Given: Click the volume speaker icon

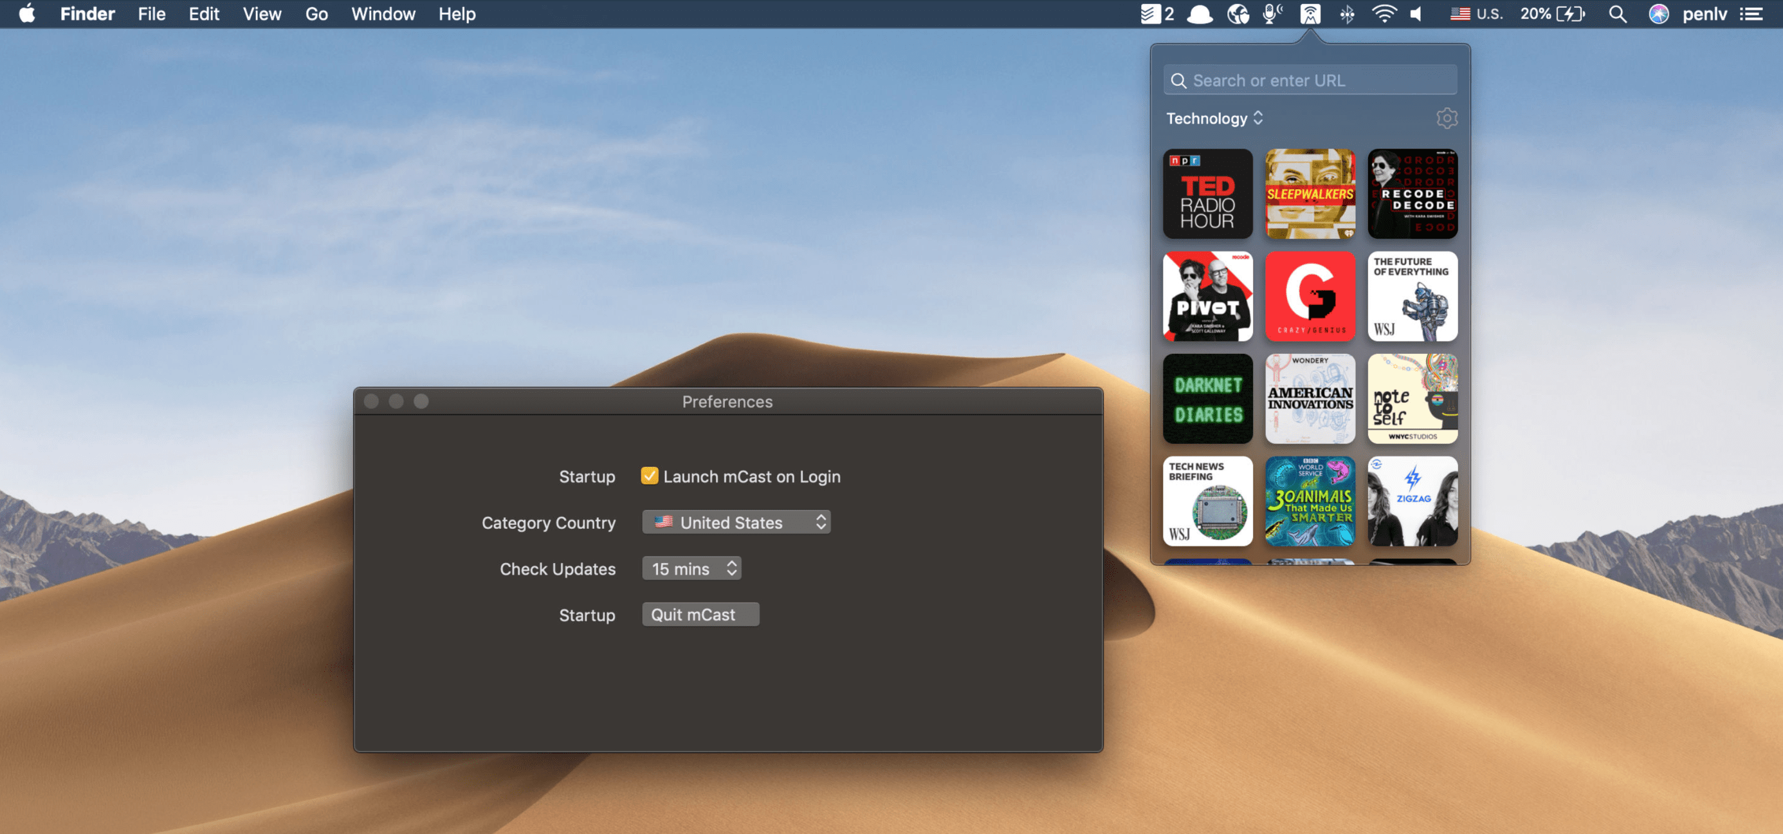Looking at the screenshot, I should (1416, 14).
